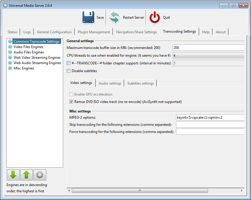The image size is (251, 200).
Task: Open the Navigation/Share Settings tab
Action: coord(136,32)
